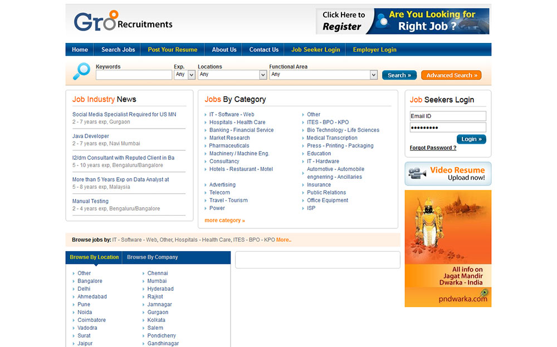Open the Locations dropdown list
The height and width of the screenshot is (347, 557).
click(x=232, y=75)
